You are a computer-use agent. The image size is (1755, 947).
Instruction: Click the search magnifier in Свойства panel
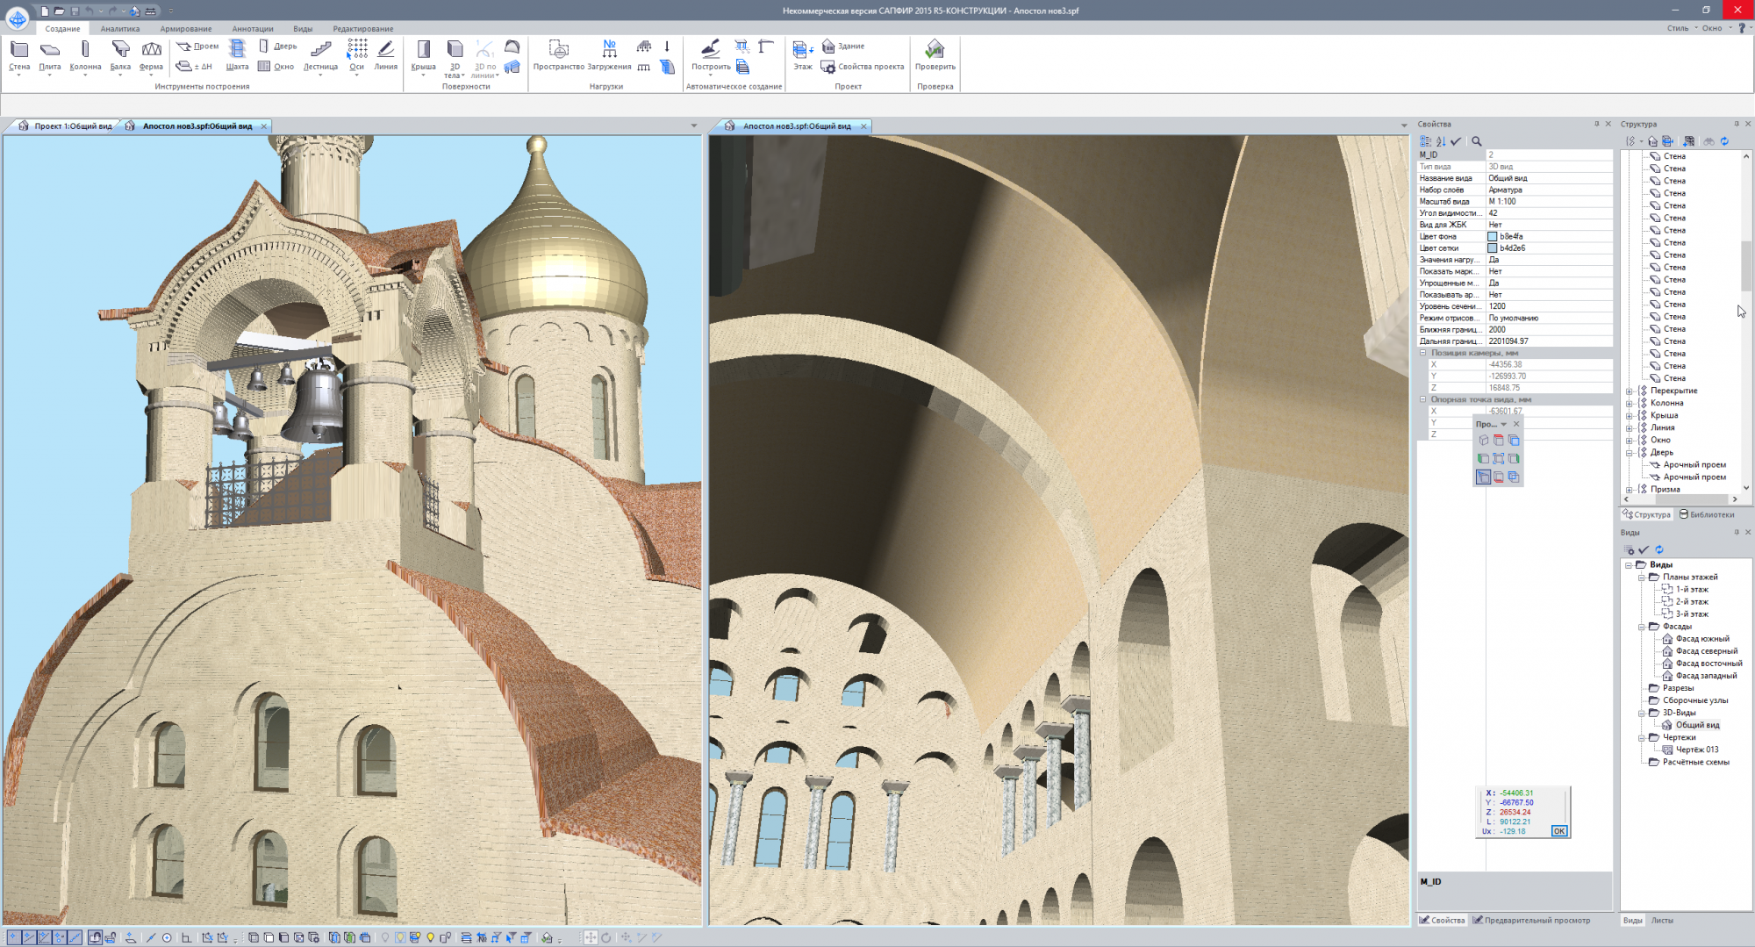tap(1477, 141)
